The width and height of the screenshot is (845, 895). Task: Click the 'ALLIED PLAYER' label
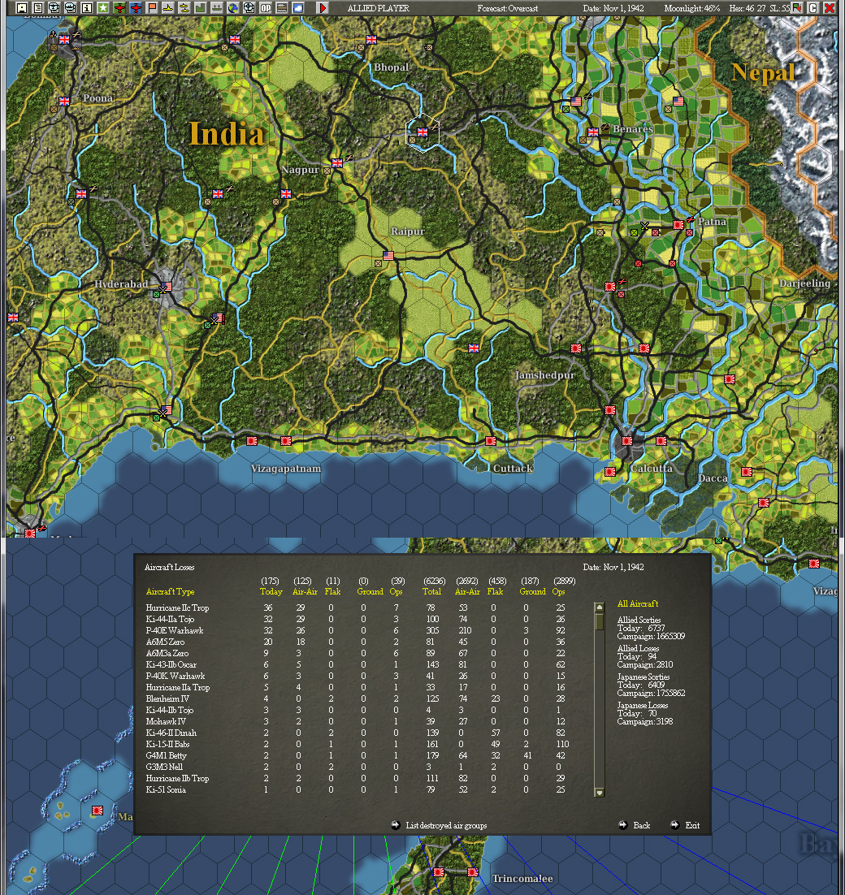click(378, 9)
